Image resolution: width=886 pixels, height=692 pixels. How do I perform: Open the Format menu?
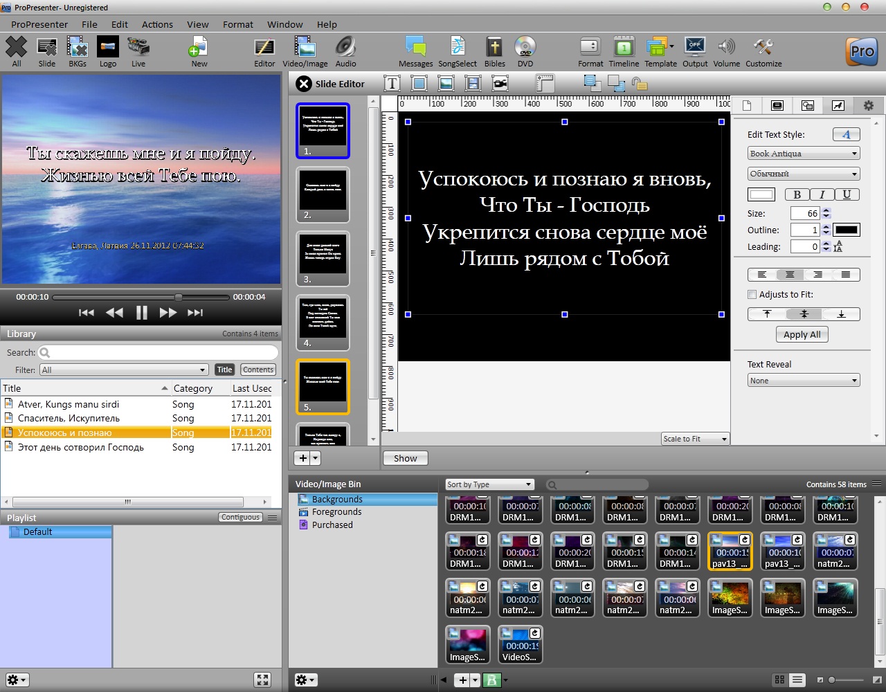238,24
